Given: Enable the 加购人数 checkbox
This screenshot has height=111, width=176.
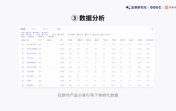Looking at the screenshot, I should (x=35, y=35).
